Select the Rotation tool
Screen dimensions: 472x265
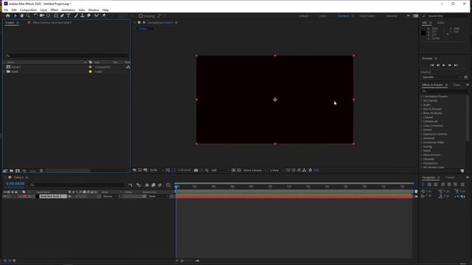point(35,15)
